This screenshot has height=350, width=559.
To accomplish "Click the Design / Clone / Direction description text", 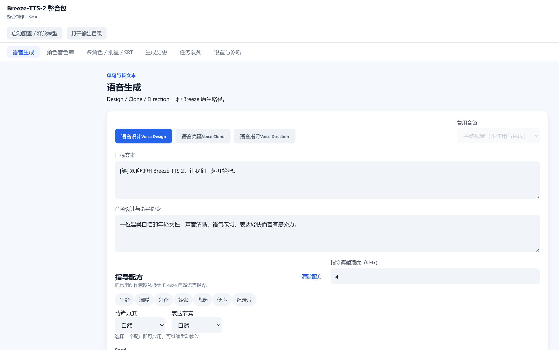I will coord(166,99).
